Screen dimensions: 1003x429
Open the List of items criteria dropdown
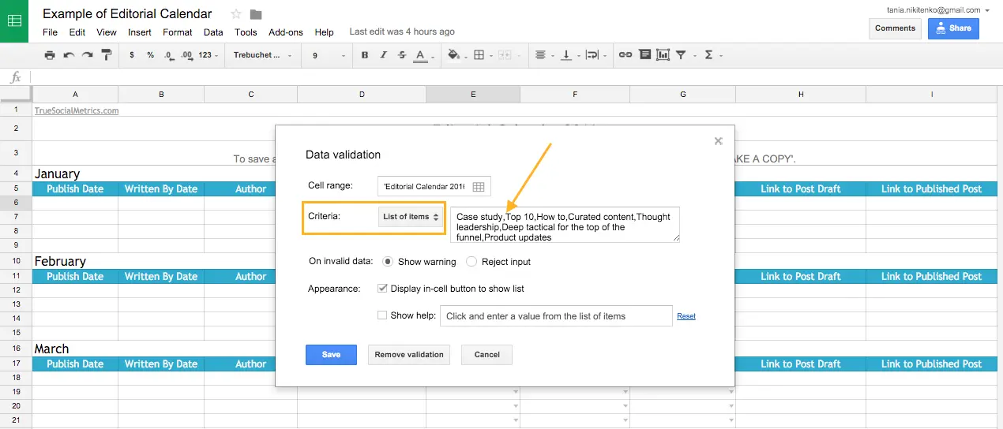[x=411, y=217]
